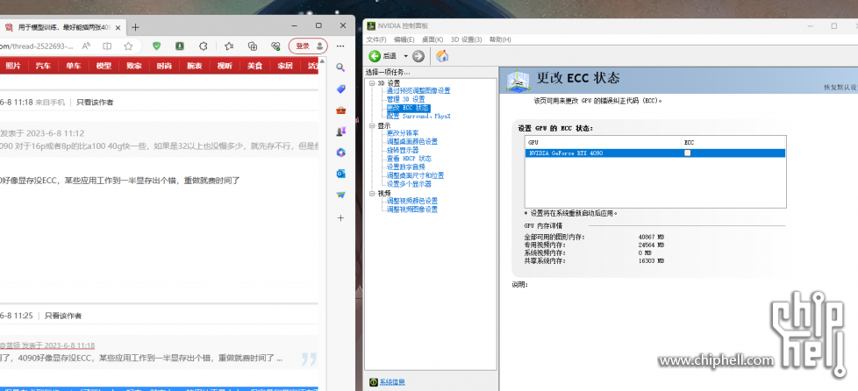Click the browser page scrollbar up arrow
This screenshot has height=391, width=858.
(322, 60)
